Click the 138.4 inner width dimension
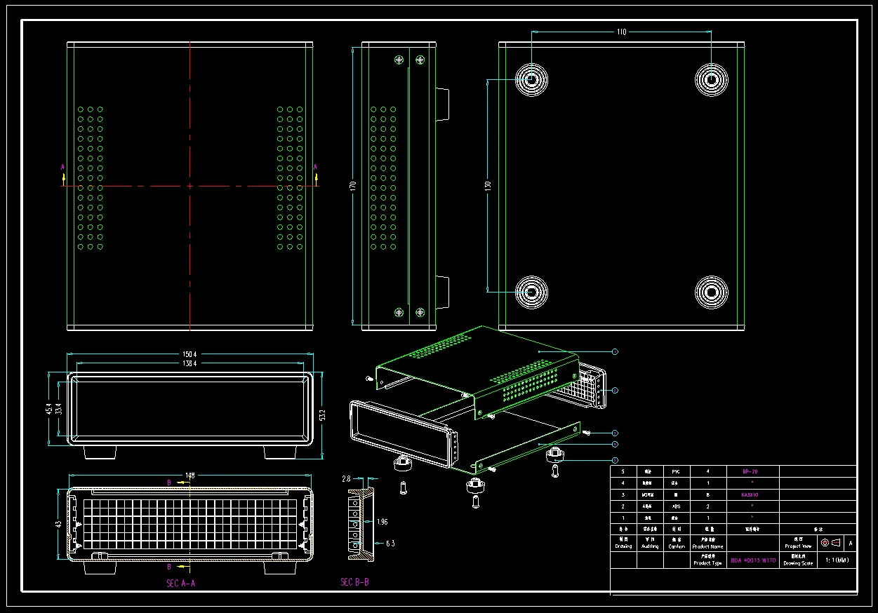The height and width of the screenshot is (613, 878). coord(189,364)
